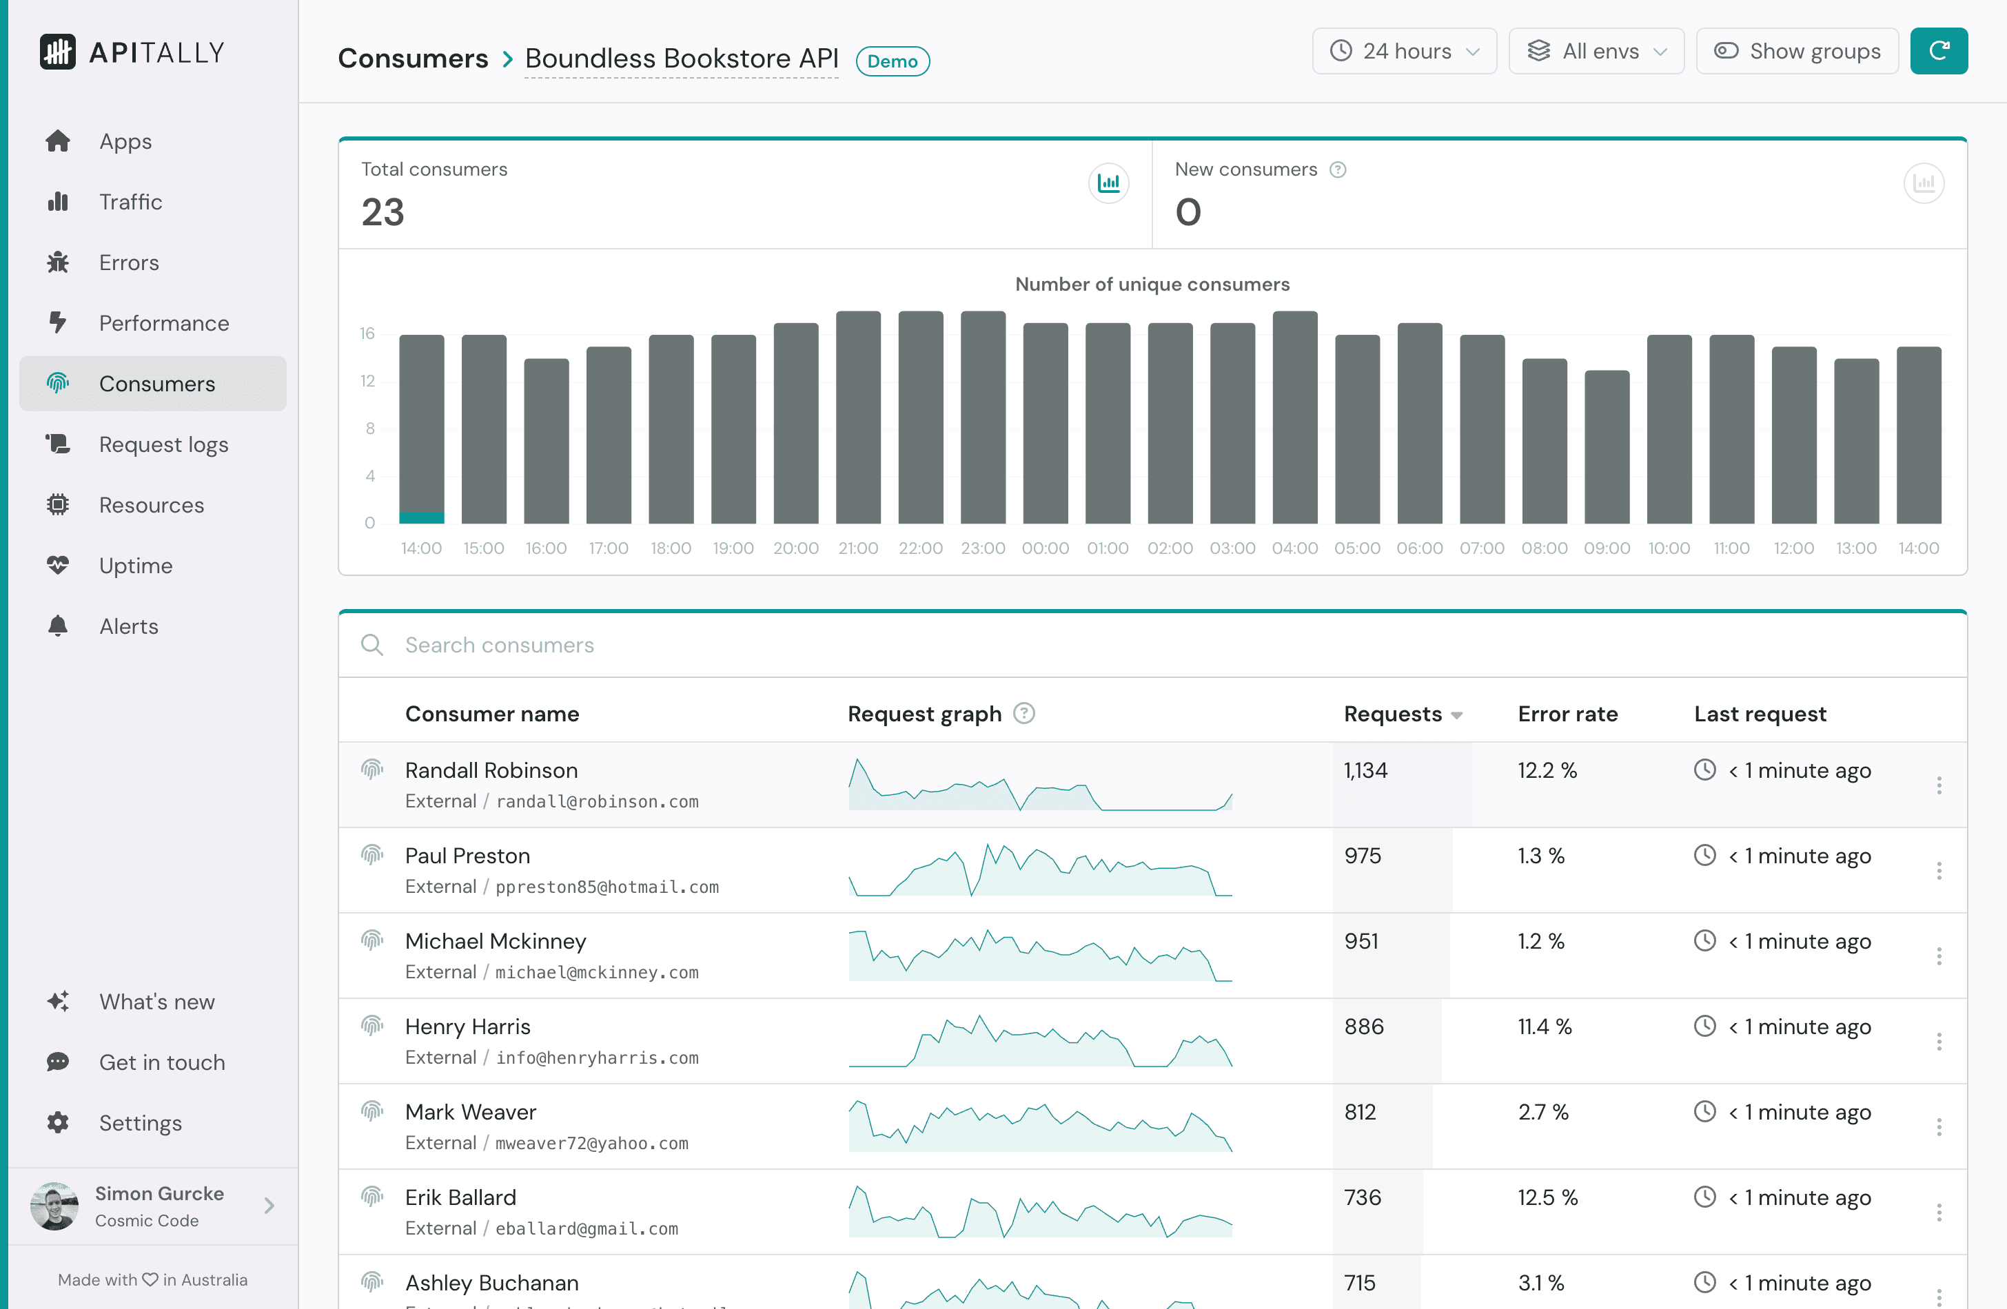Open the Get in touch page
2007x1309 pixels.
coord(161,1062)
